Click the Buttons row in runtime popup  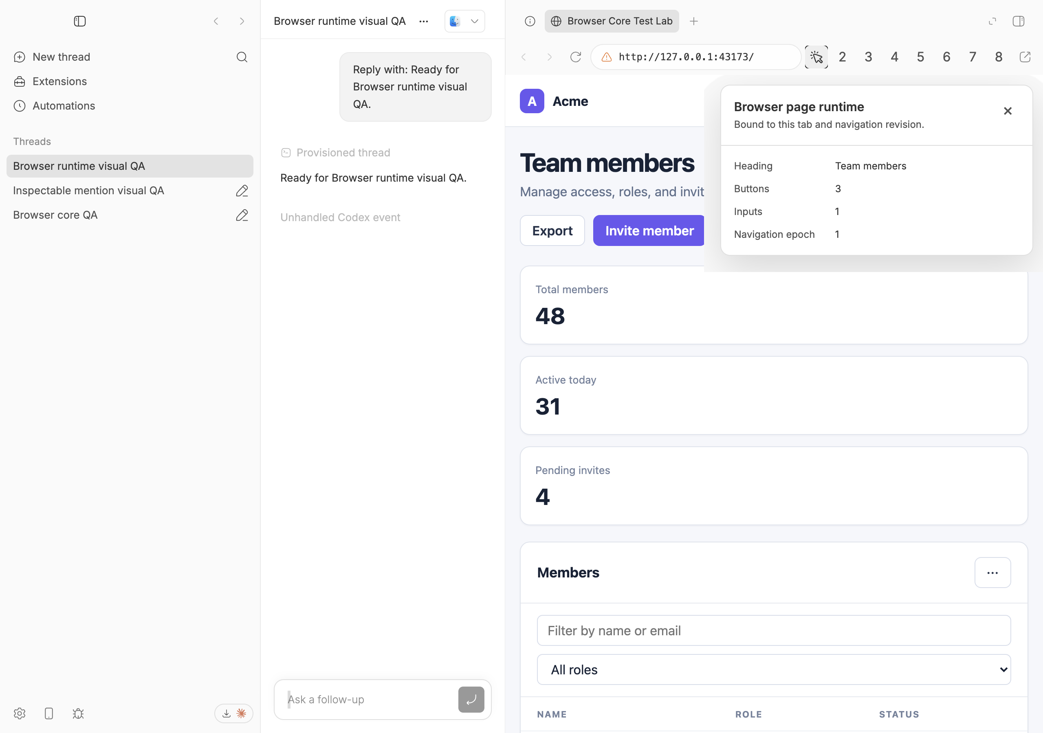pyautogui.click(x=876, y=189)
